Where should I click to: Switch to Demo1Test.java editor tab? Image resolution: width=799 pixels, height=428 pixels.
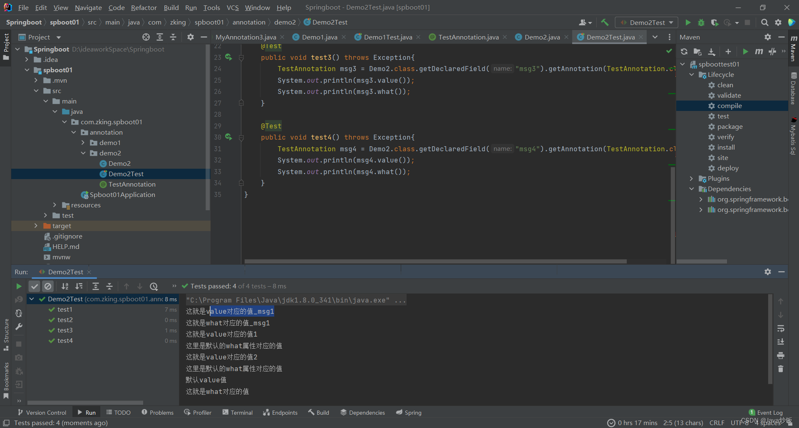point(388,37)
